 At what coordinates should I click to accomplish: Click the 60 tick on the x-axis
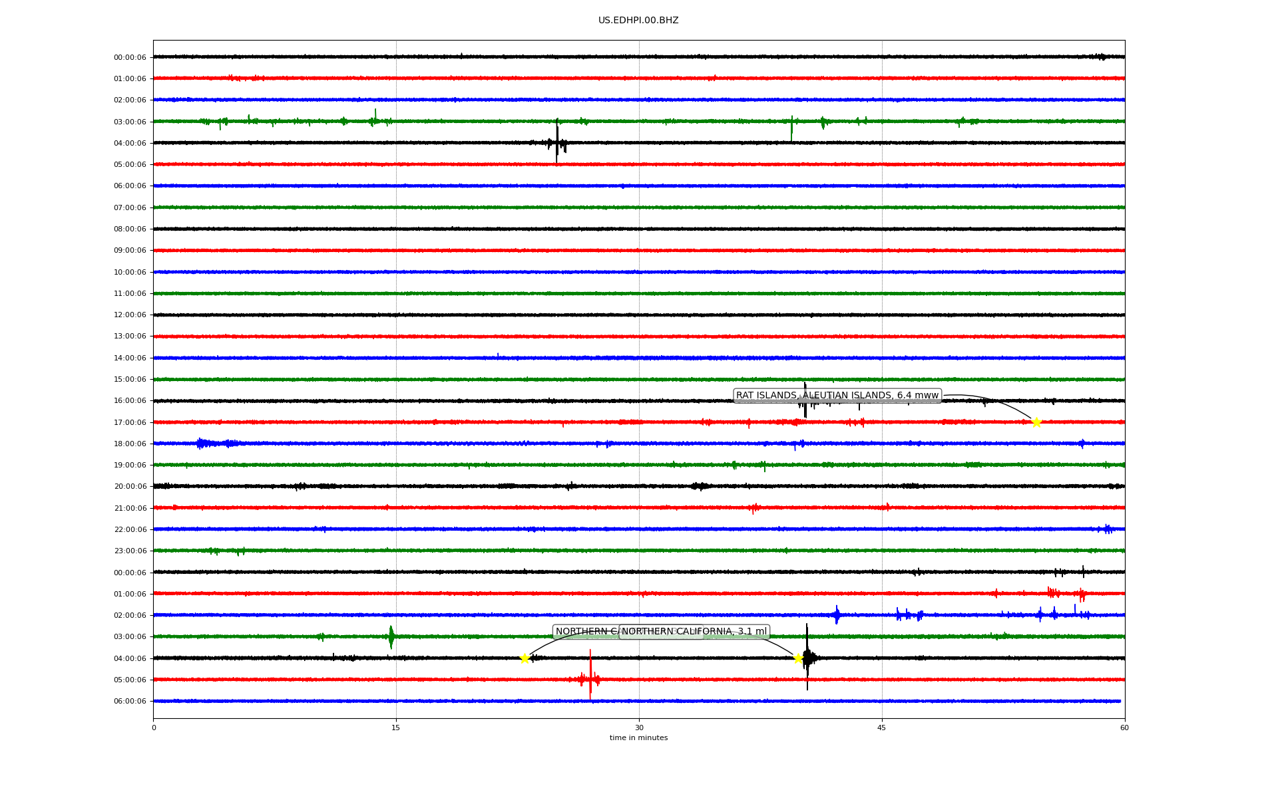[1124, 728]
